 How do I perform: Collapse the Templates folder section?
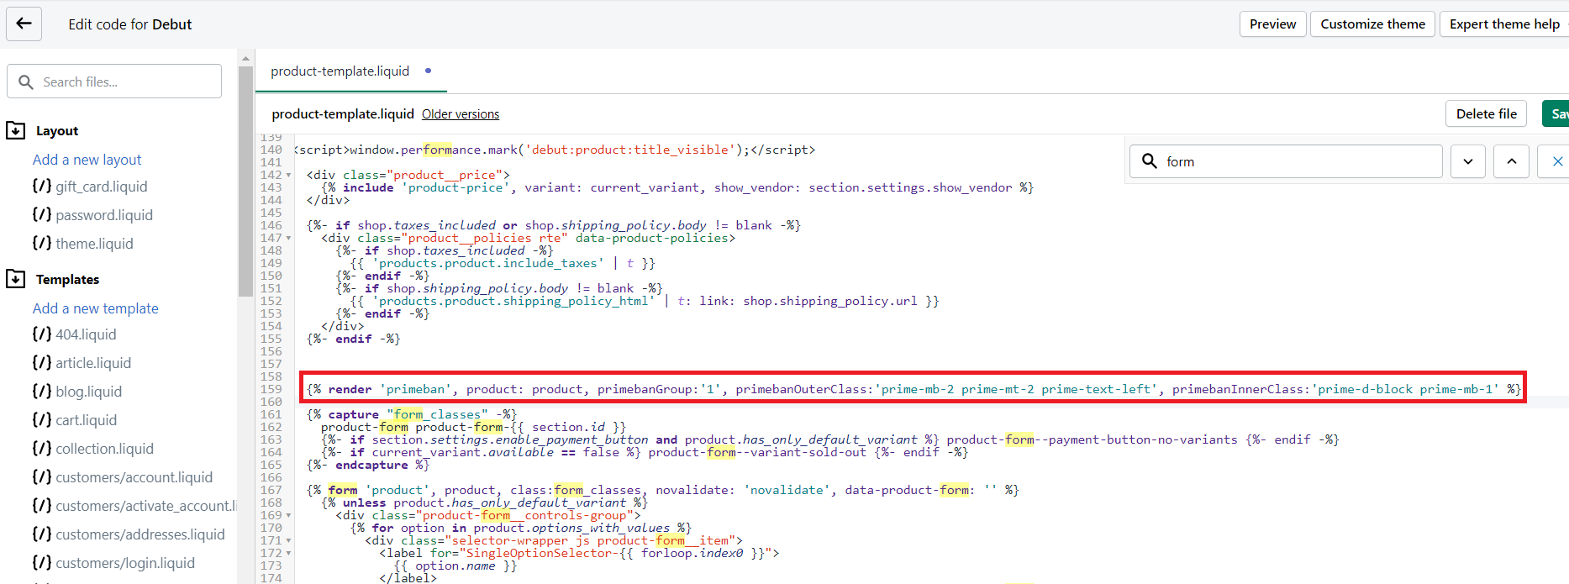(x=16, y=279)
